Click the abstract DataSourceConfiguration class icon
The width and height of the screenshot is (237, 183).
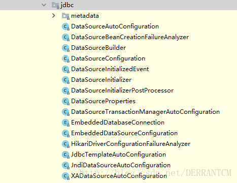65,59
